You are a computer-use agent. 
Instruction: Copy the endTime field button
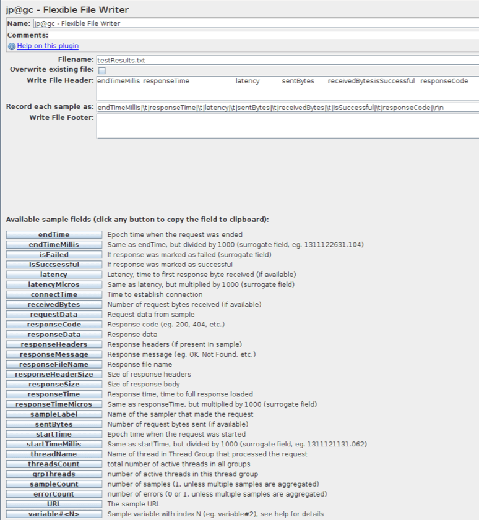click(x=54, y=235)
